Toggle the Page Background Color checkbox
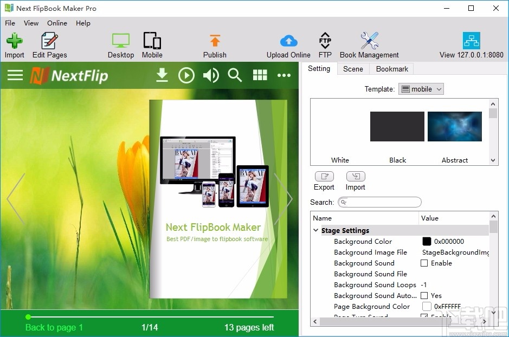509x337 pixels. pyautogui.click(x=427, y=306)
